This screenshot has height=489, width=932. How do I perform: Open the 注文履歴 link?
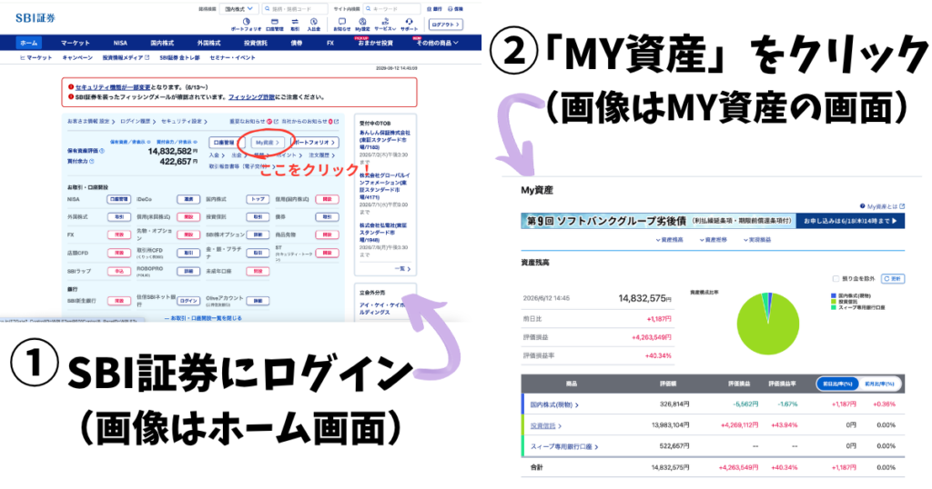[x=321, y=155]
